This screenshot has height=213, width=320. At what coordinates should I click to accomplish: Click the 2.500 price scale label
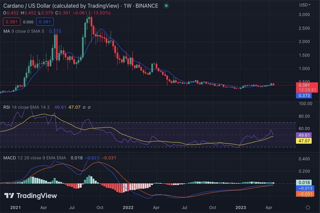tap(304, 28)
